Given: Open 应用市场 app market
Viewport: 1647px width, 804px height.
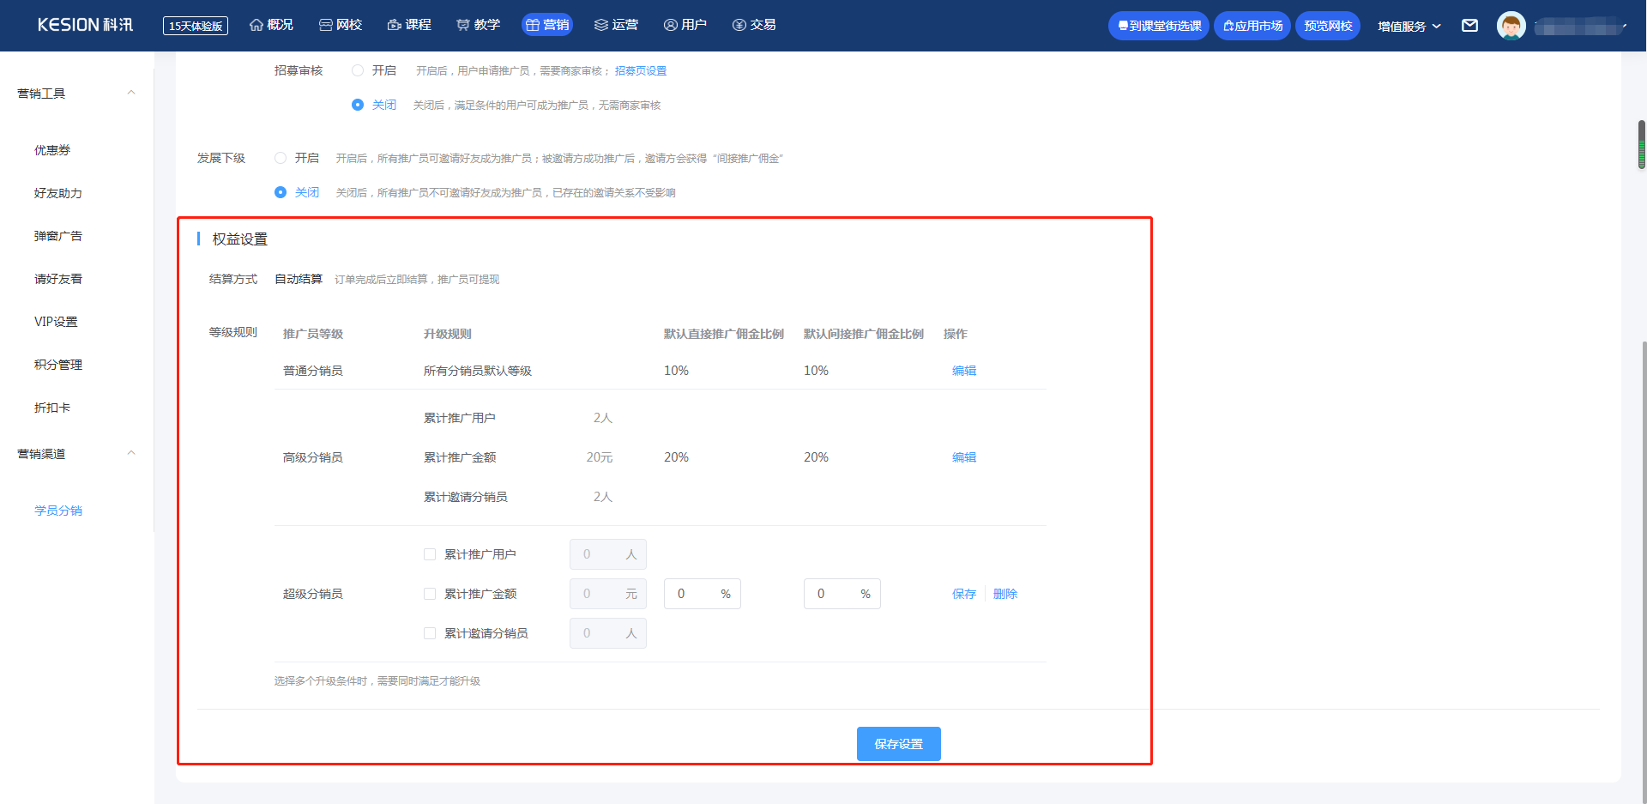Looking at the screenshot, I should click(x=1252, y=26).
